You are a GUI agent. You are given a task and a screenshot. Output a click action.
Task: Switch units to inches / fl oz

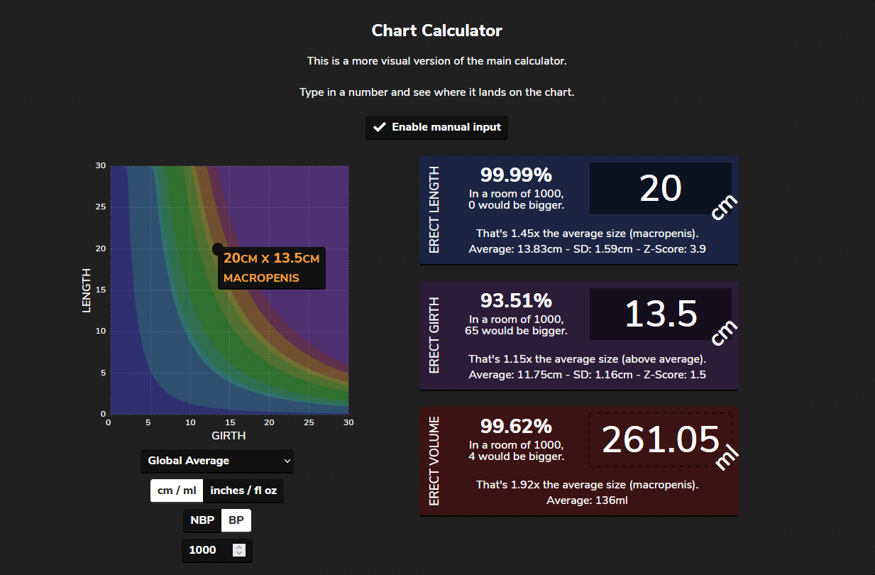[243, 491]
